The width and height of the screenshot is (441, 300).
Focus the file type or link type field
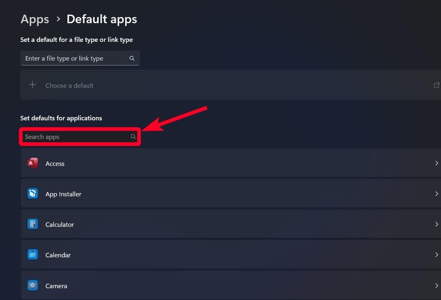[x=75, y=59]
